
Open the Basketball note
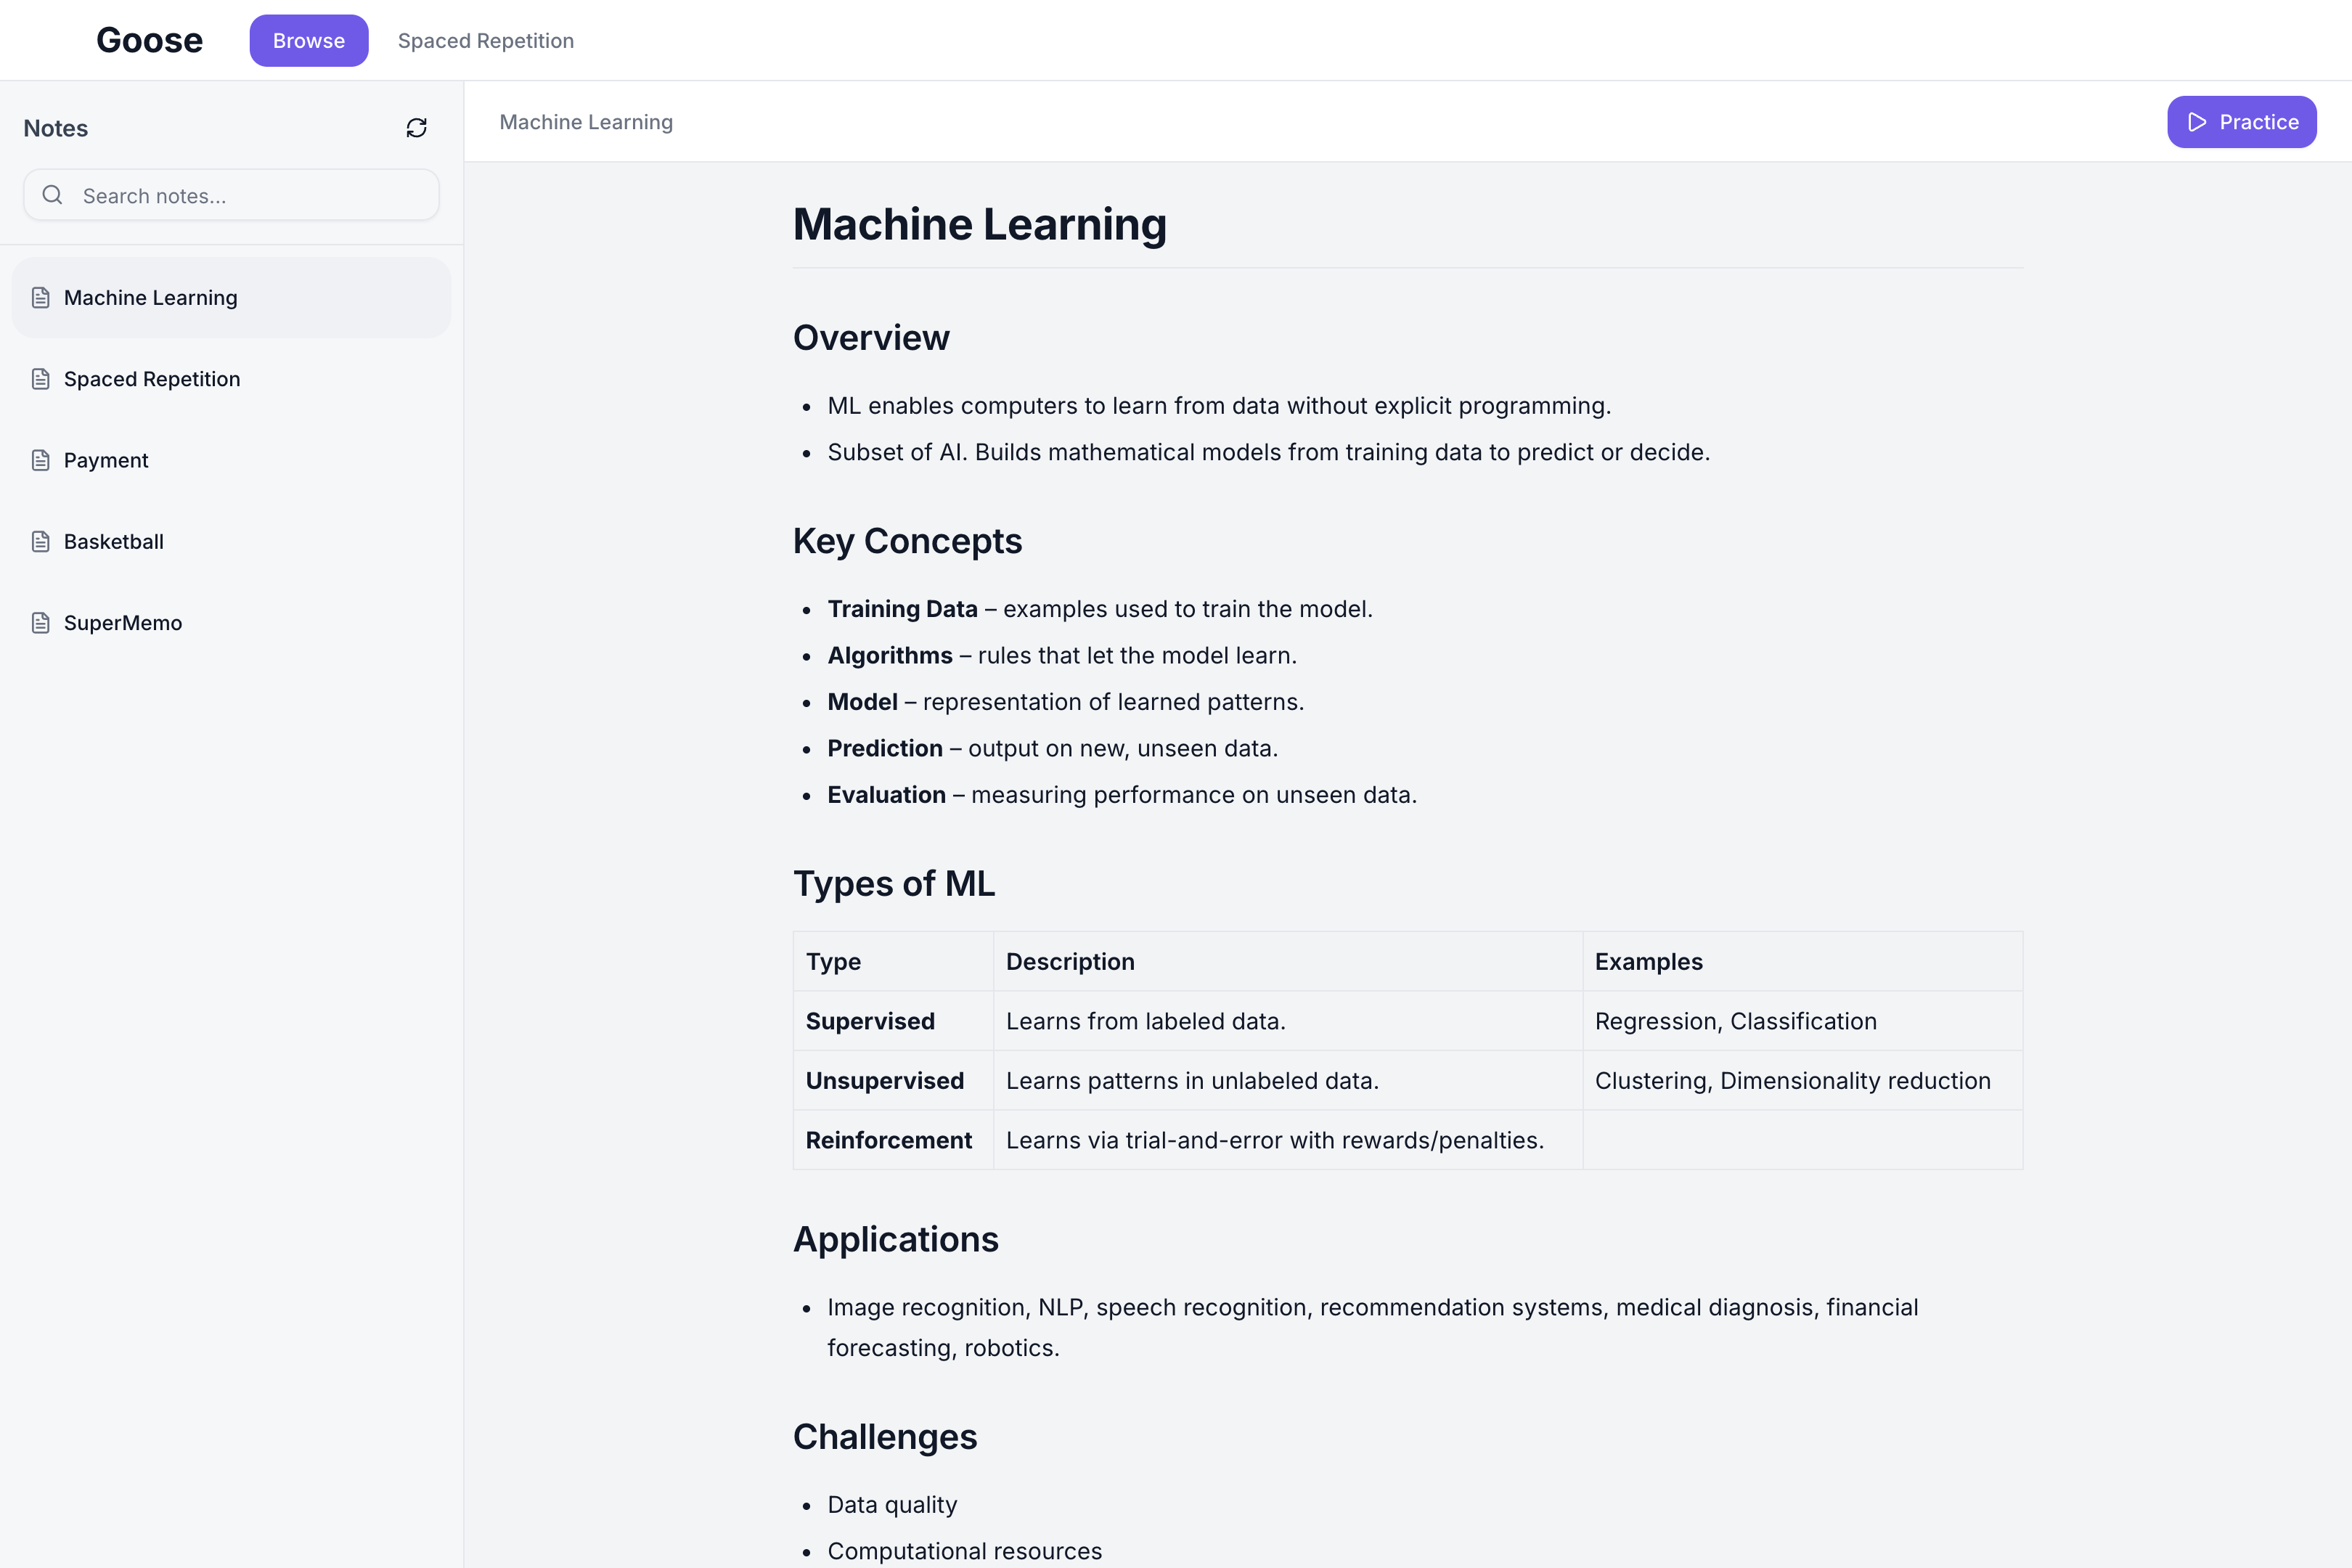[x=114, y=542]
